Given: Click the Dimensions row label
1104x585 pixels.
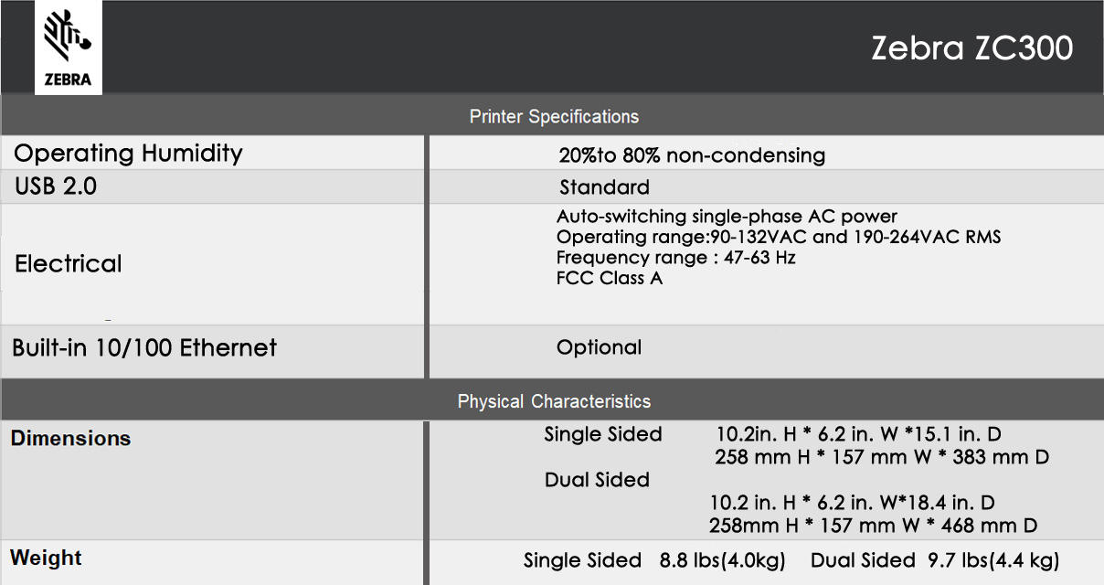Looking at the screenshot, I should click(70, 439).
